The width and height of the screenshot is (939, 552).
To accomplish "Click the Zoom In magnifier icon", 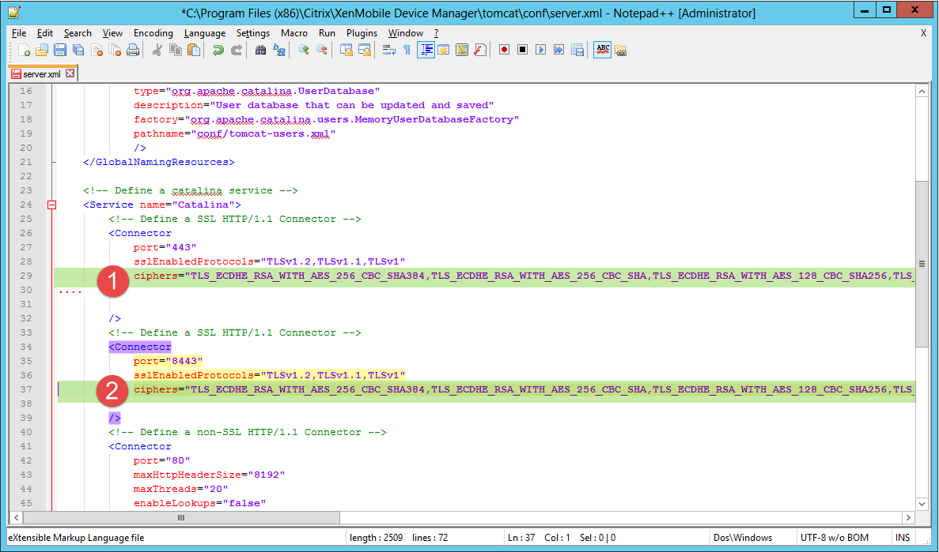I will (304, 51).
